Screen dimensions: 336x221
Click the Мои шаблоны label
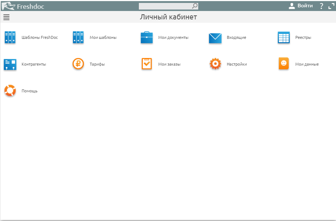point(103,37)
